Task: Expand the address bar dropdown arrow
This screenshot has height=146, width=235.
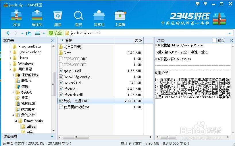Action: click(x=230, y=33)
